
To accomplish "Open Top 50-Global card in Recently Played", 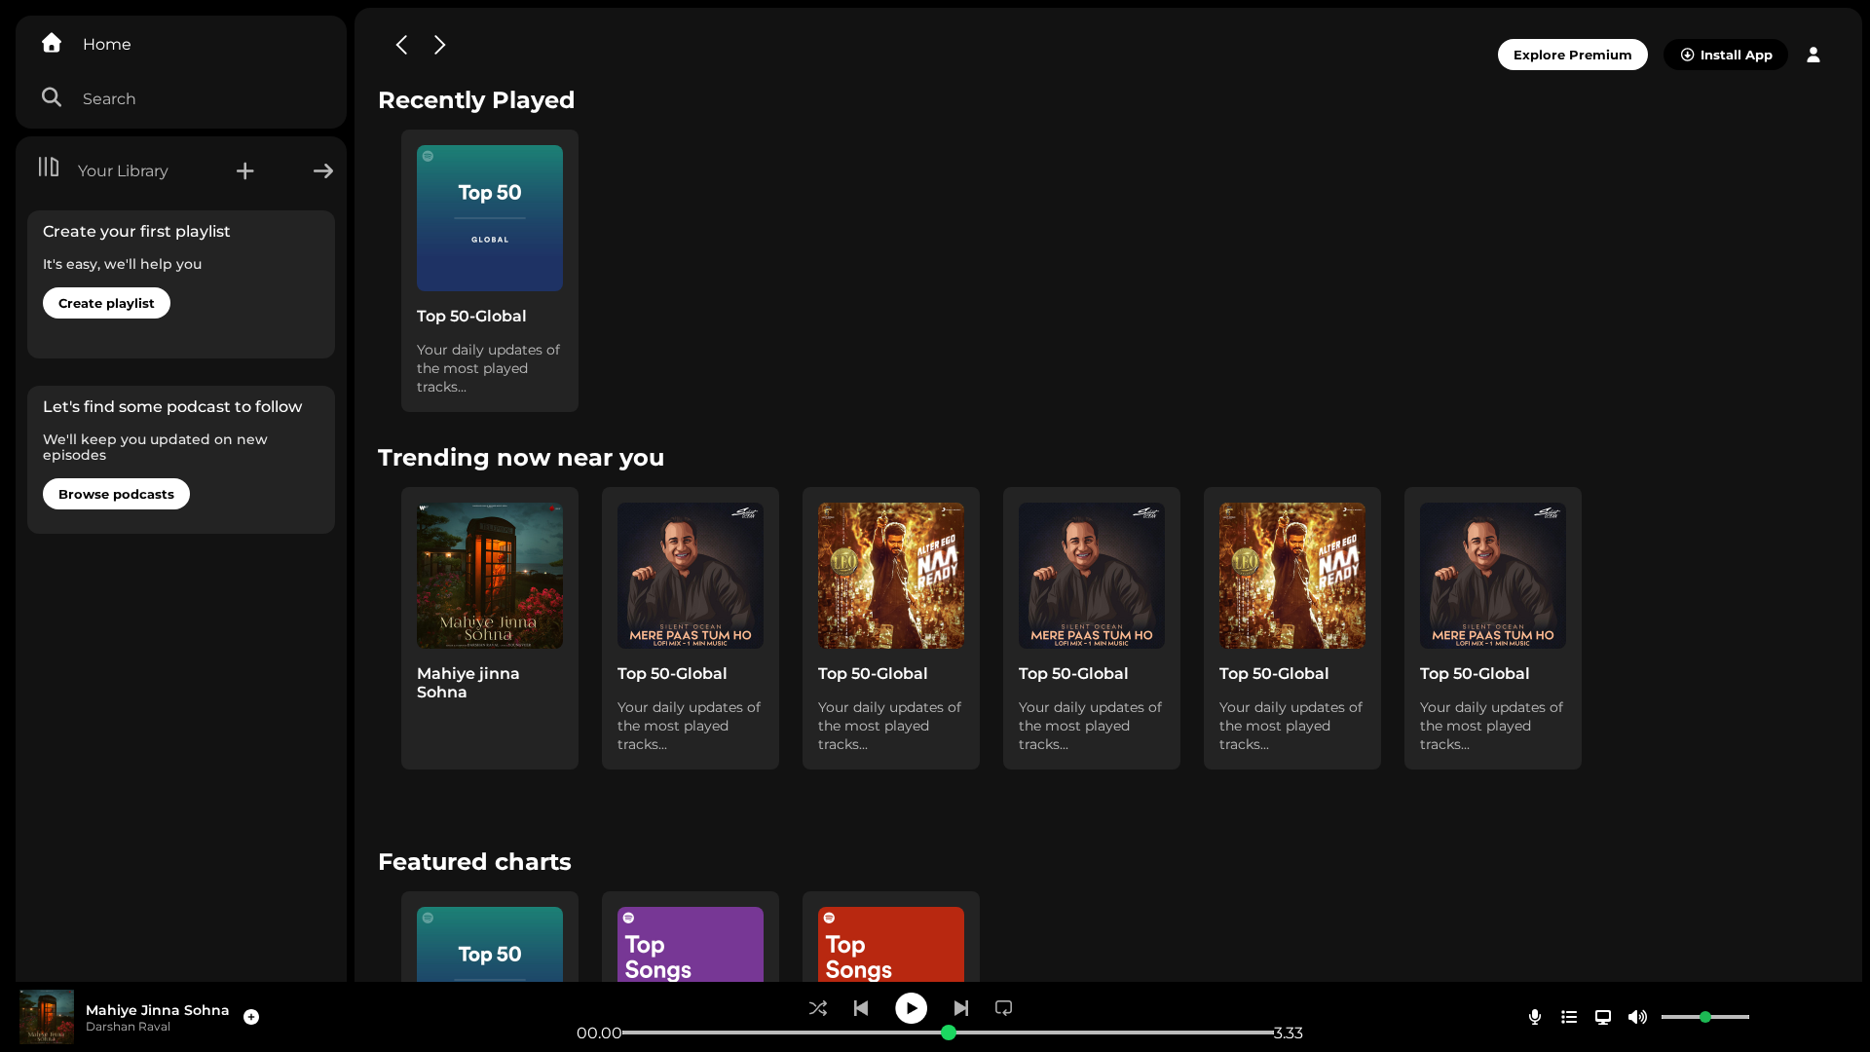I will [490, 271].
